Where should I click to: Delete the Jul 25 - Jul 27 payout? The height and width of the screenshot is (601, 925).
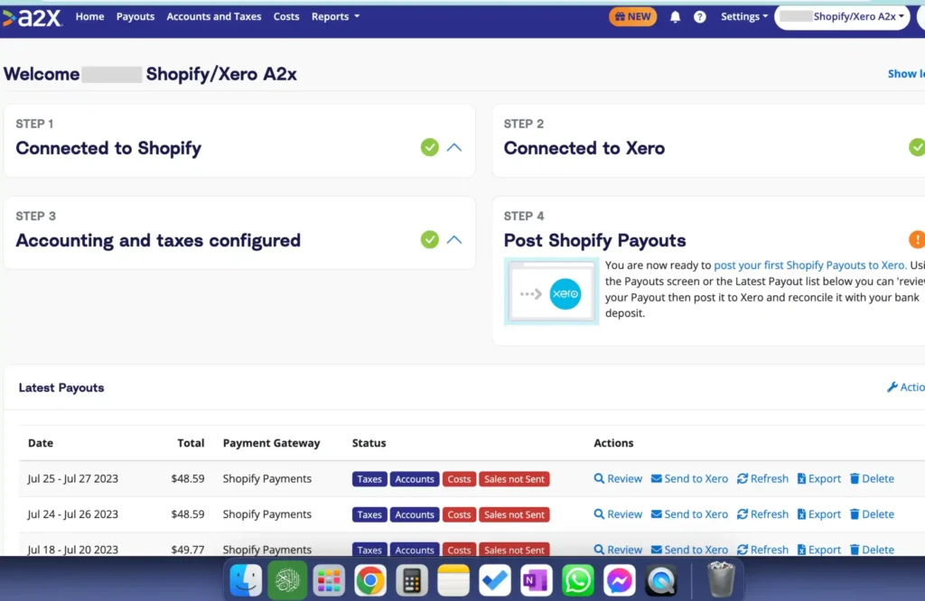[x=872, y=478]
